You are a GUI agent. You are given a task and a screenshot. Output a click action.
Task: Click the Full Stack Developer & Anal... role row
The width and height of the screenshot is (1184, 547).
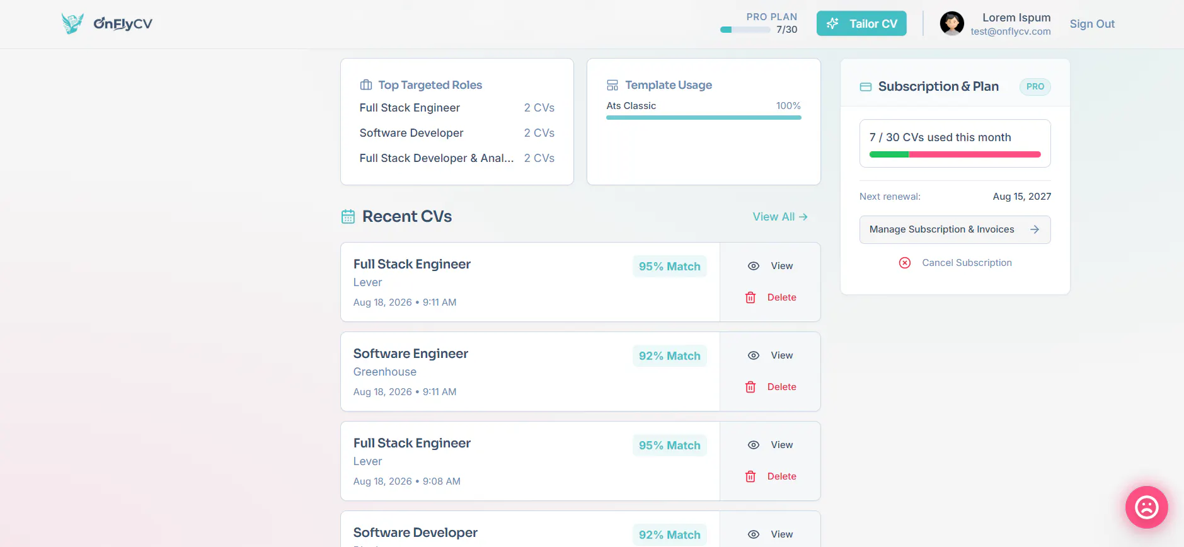point(457,158)
